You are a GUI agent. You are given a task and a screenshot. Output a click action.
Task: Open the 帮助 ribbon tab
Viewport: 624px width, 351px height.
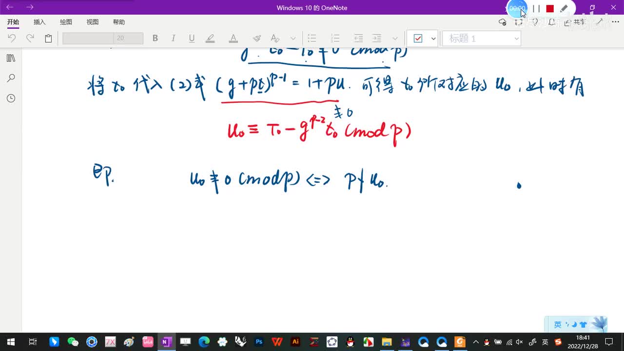(119, 22)
